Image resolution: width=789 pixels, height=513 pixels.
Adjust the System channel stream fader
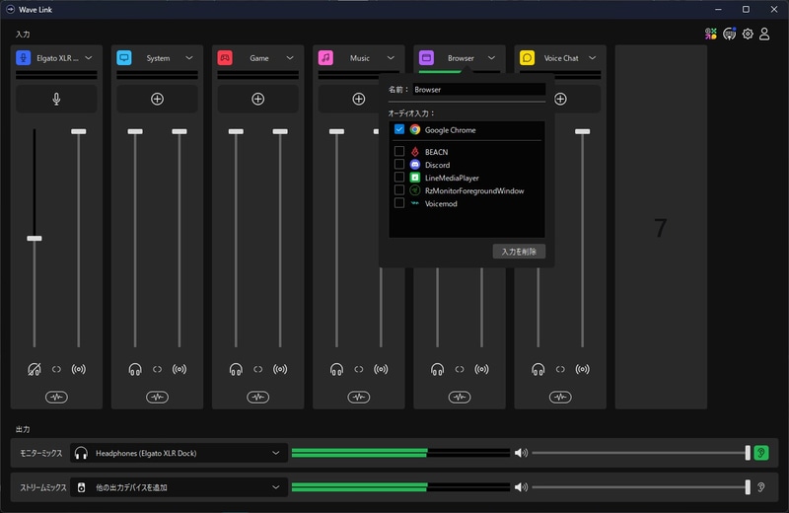179,131
